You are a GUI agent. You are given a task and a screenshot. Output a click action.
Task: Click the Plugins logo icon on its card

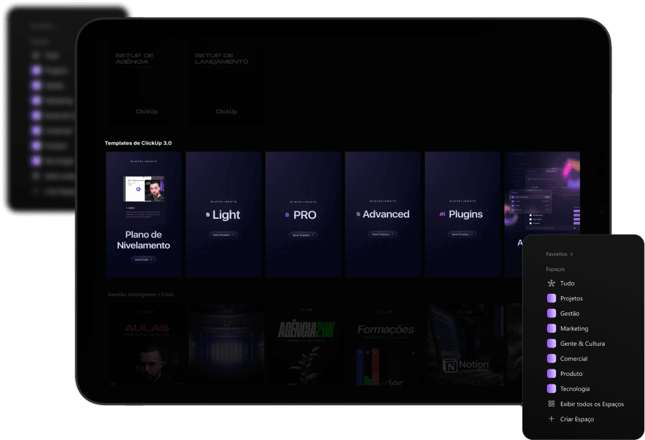pos(442,214)
